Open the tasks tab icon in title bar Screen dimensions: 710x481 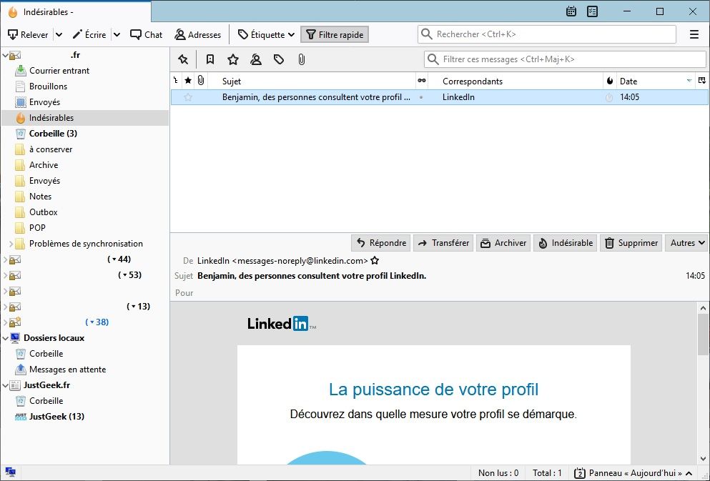point(592,11)
